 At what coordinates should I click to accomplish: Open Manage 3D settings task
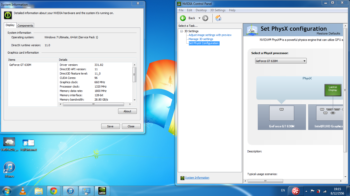click(201, 39)
